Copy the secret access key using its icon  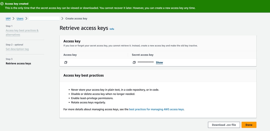pyautogui.click(x=134, y=62)
